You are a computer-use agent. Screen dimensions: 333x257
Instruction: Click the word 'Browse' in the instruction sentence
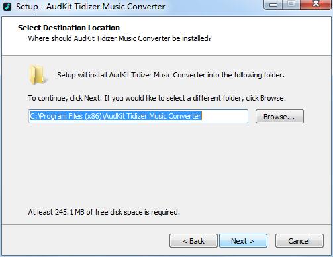(272, 98)
